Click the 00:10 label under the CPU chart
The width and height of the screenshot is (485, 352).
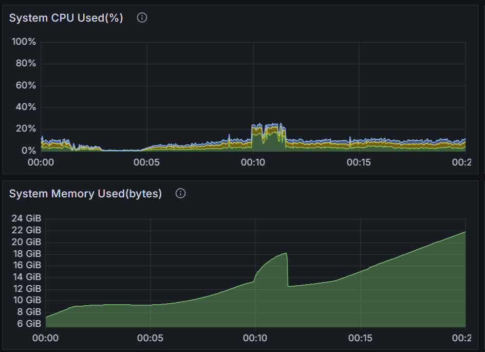point(252,162)
